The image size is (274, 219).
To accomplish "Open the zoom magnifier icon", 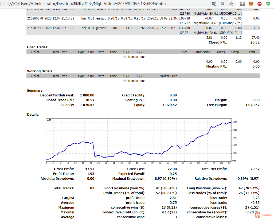I will coord(222,4).
